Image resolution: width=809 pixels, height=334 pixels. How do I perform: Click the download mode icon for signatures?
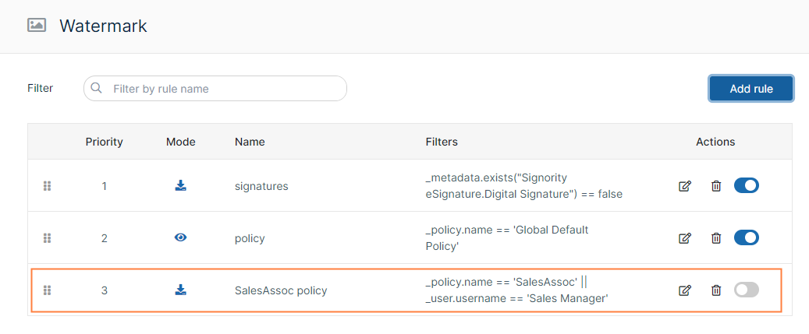(180, 185)
